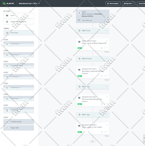Select the Email action in the sidebar
Image resolution: width=145 pixels, height=146 pixels.
click(x=19, y=16)
